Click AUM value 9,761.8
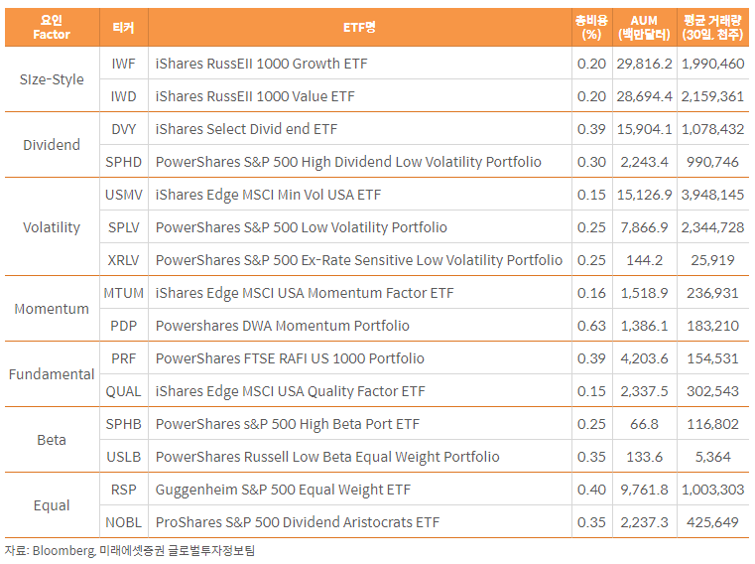 coord(644,490)
